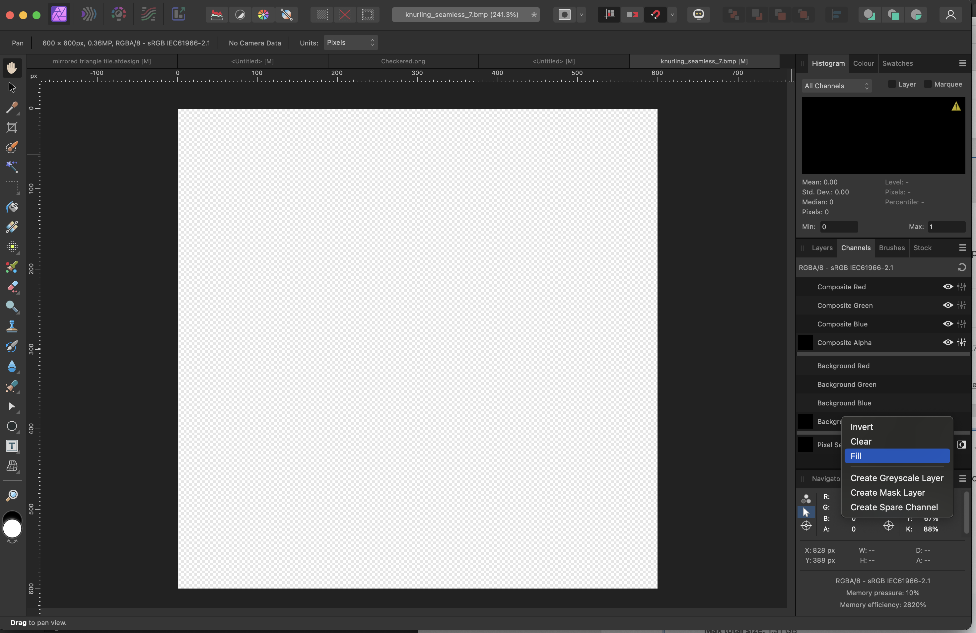
Task: Select the Ellipse shape tool
Action: click(12, 426)
